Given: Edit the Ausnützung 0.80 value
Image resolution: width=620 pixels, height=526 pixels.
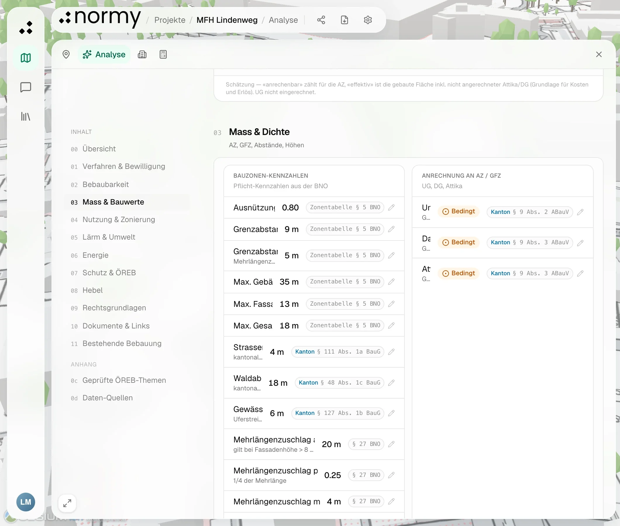Looking at the screenshot, I should 392,207.
